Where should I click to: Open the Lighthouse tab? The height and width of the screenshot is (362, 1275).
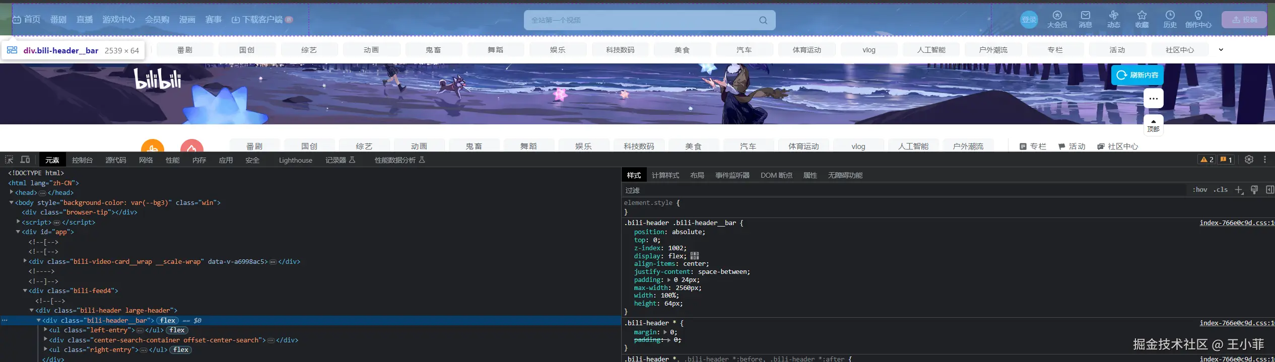(x=296, y=160)
